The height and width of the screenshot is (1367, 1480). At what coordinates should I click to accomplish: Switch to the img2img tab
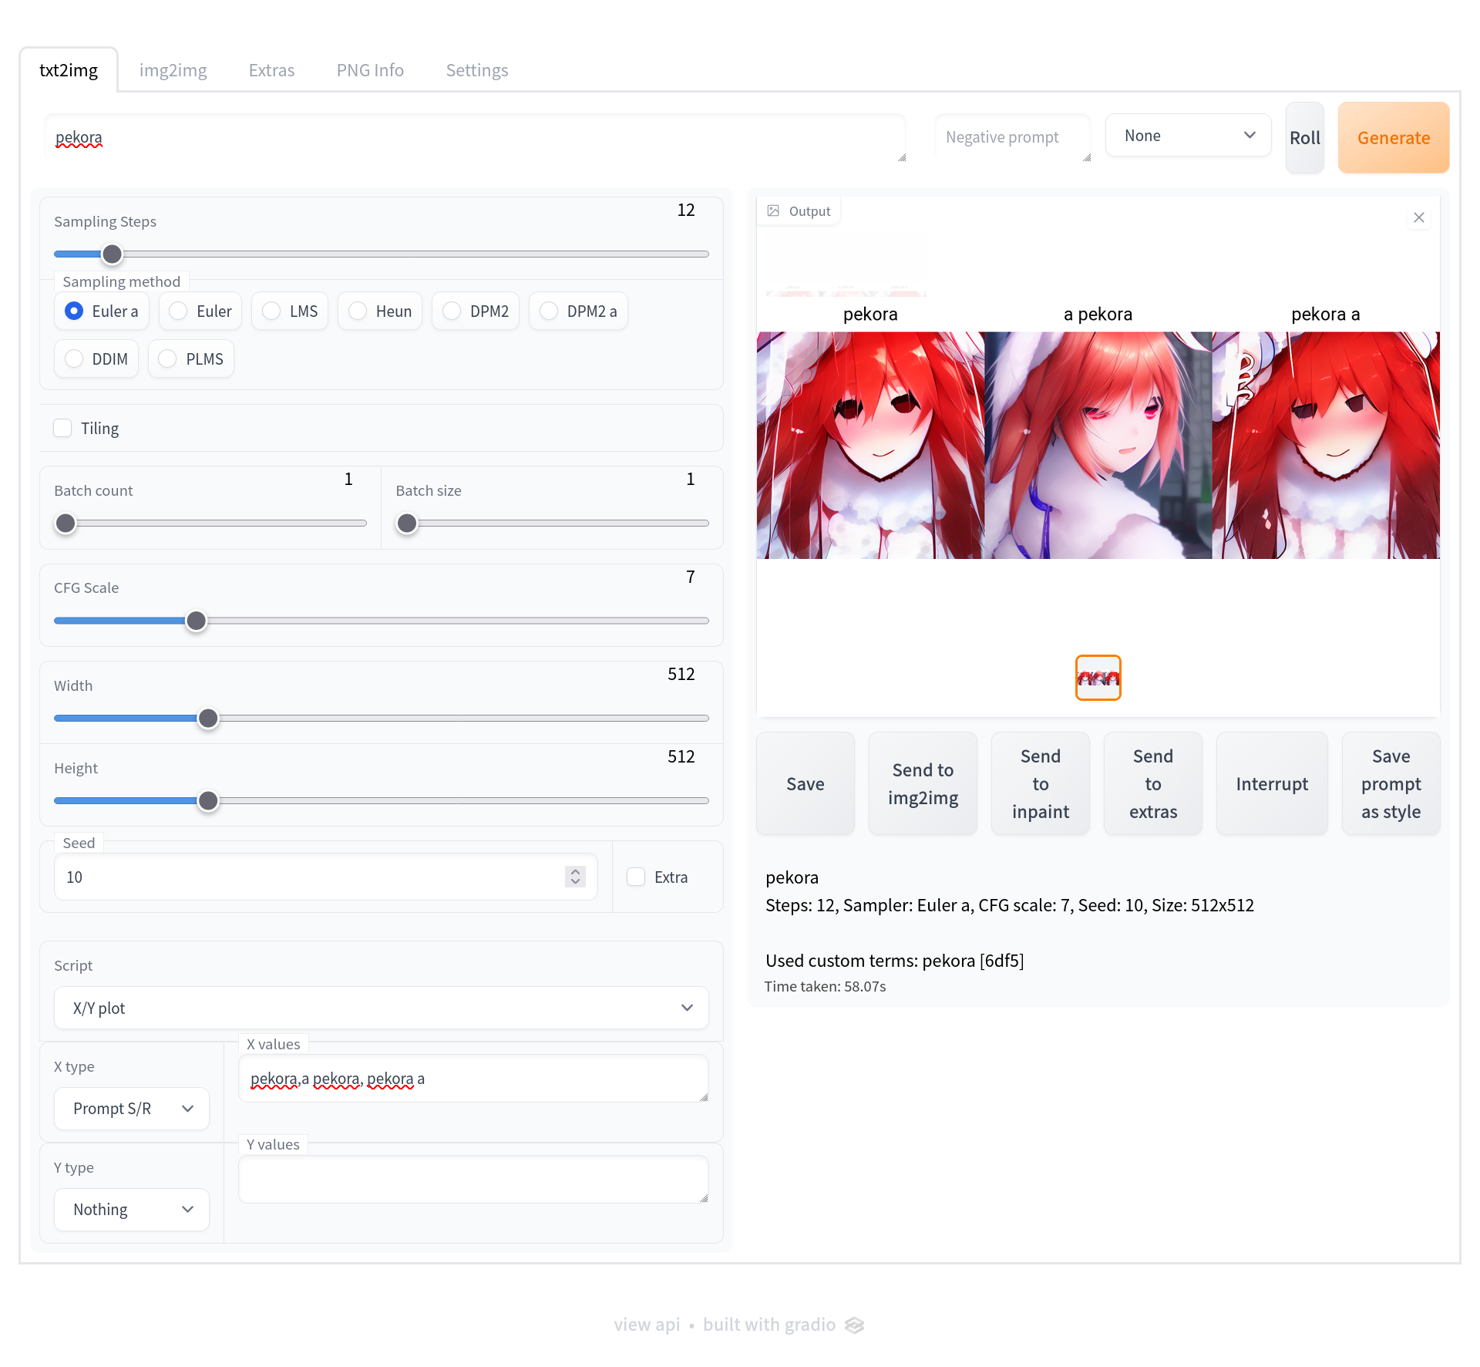173,70
